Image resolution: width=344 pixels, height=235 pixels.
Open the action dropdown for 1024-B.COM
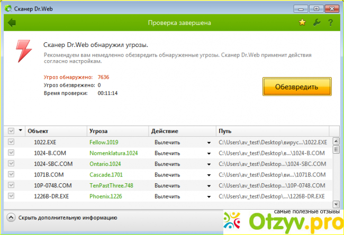tap(209, 153)
